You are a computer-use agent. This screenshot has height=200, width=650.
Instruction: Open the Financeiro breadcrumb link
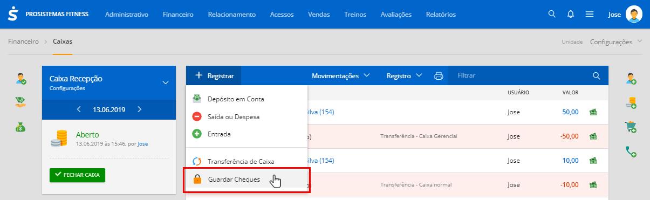pos(23,42)
